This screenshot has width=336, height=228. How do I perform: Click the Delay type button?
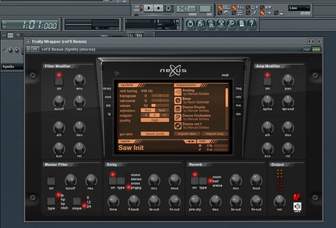(121, 181)
